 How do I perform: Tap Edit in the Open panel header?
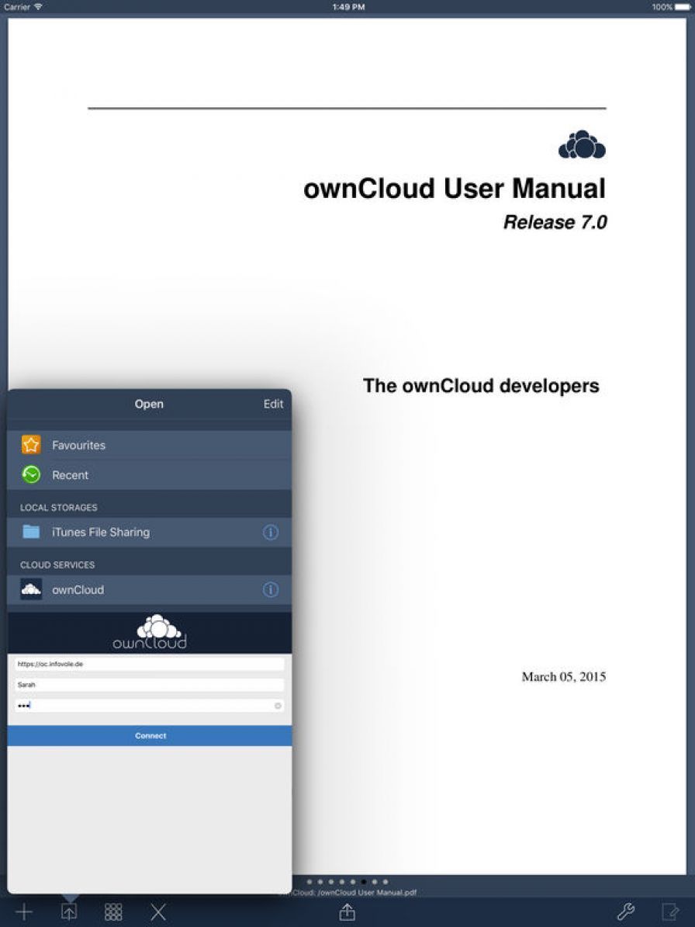[x=273, y=404]
